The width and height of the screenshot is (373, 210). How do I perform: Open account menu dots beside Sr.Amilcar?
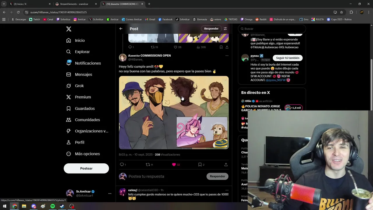pyautogui.click(x=110, y=193)
